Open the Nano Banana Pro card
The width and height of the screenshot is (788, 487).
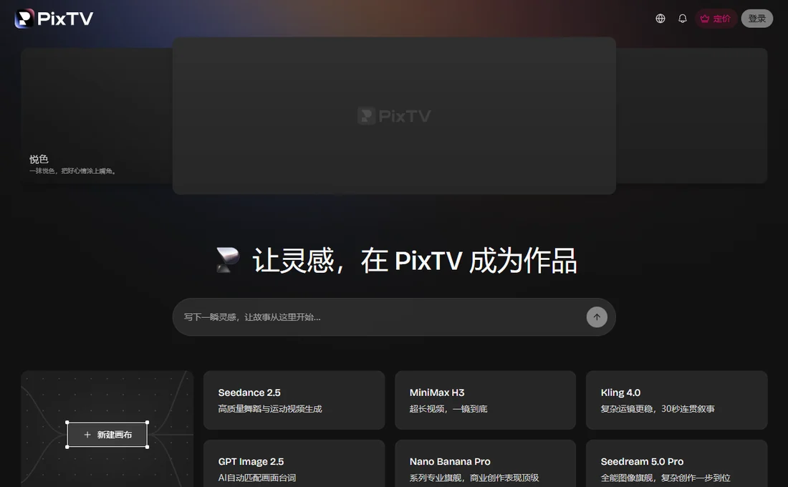485,463
